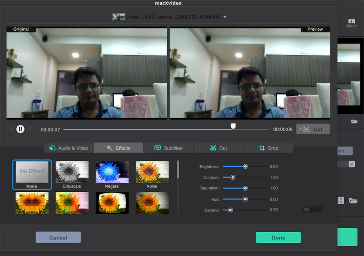
Task: Click the scissors icon on Cut tab
Action: click(213, 148)
